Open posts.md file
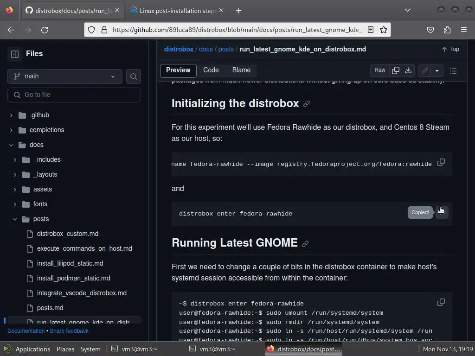Image resolution: width=475 pixels, height=356 pixels. click(x=50, y=308)
